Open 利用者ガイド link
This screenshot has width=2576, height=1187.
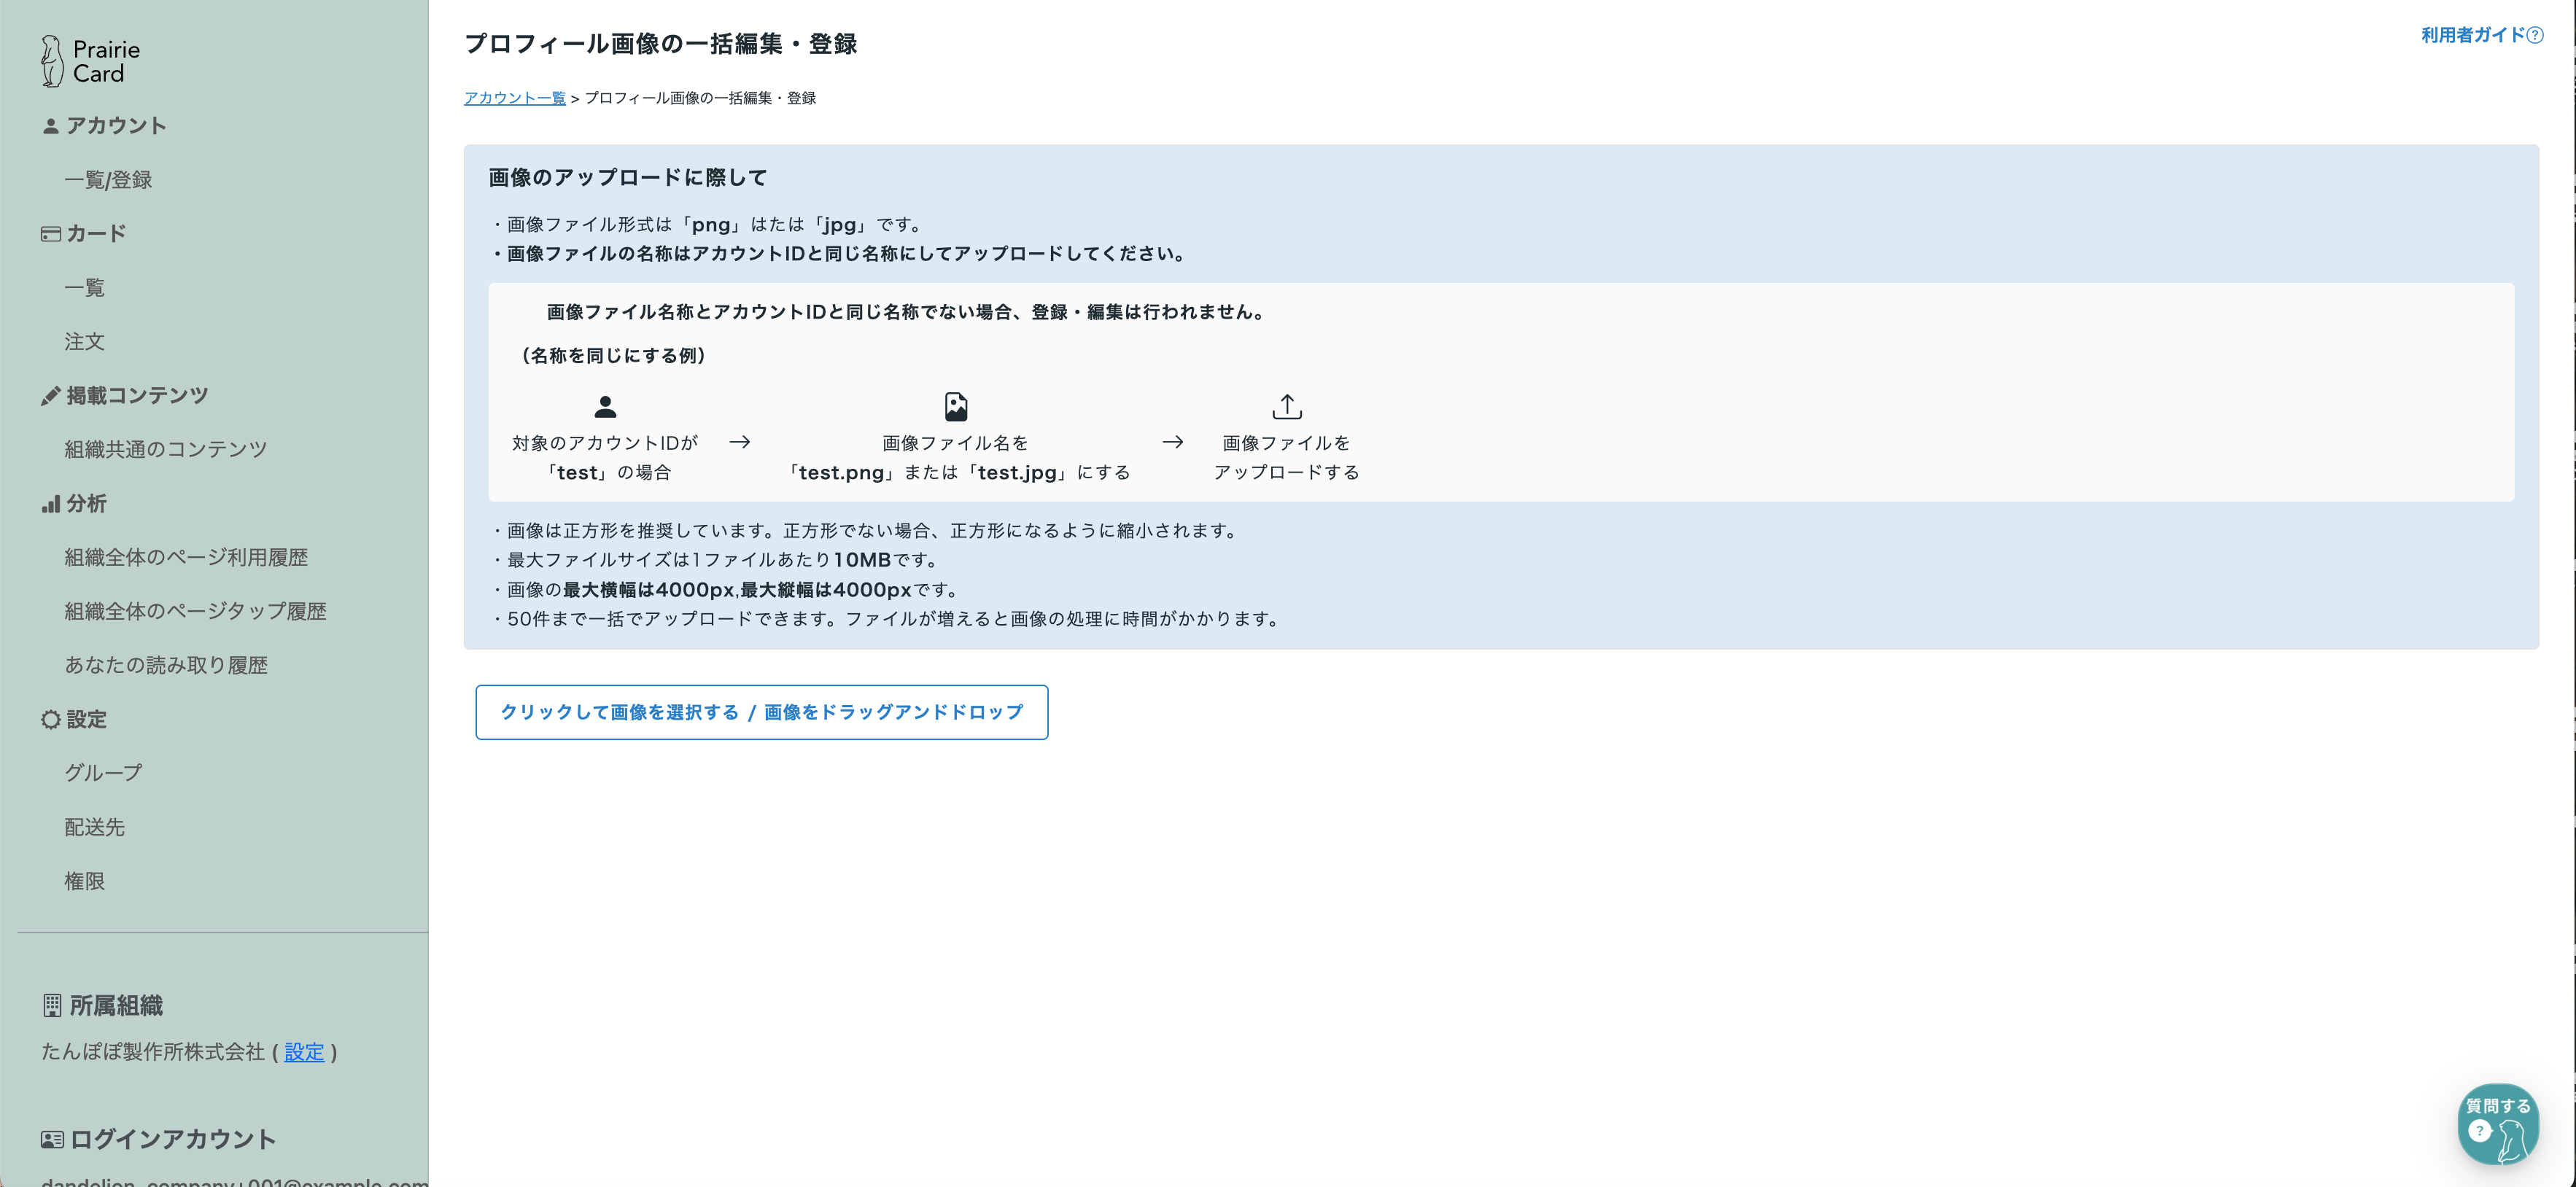click(x=2472, y=35)
